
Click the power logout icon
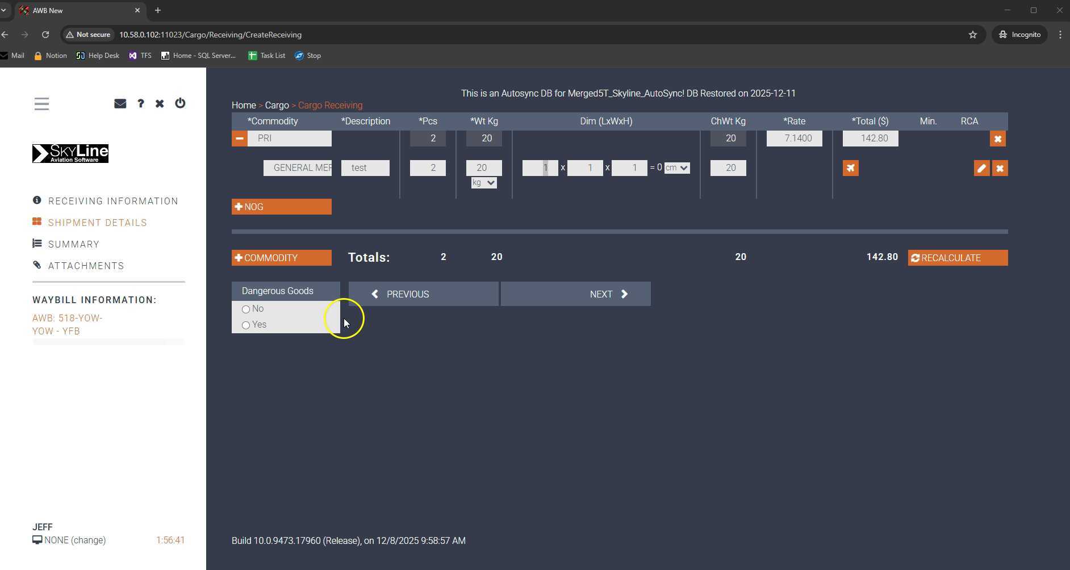point(180,103)
